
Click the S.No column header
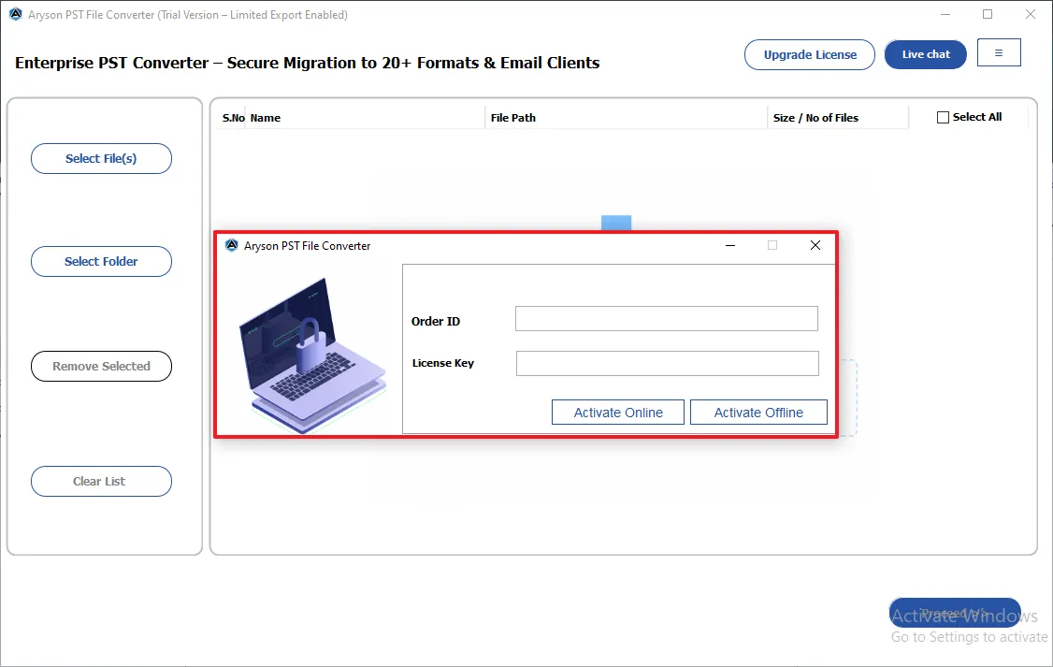pyautogui.click(x=233, y=118)
